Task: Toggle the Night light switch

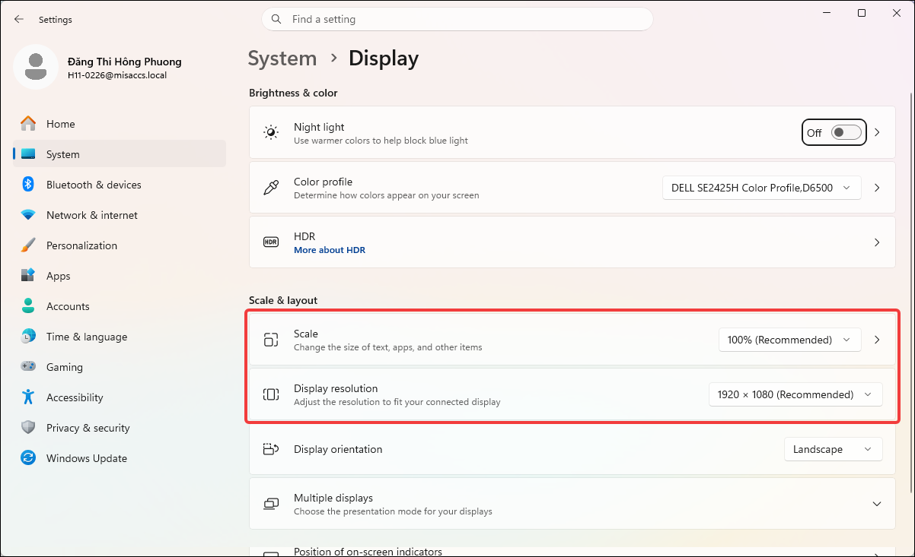Action: [x=846, y=133]
